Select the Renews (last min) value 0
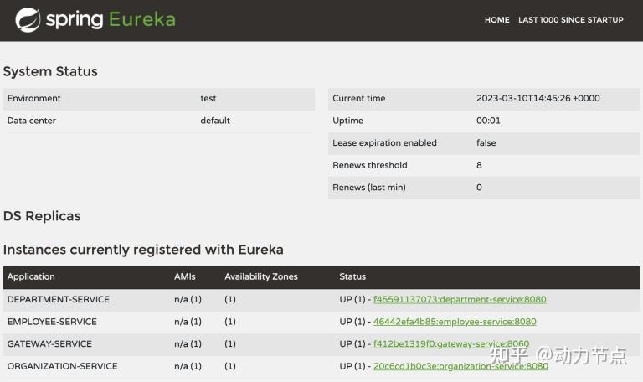Image resolution: width=643 pixels, height=382 pixels. [x=479, y=187]
